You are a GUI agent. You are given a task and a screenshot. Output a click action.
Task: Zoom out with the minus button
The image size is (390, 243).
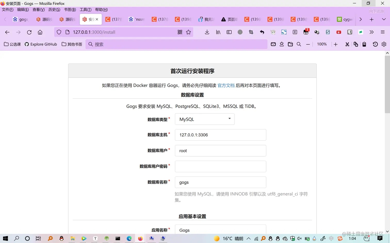[x=308, y=44]
